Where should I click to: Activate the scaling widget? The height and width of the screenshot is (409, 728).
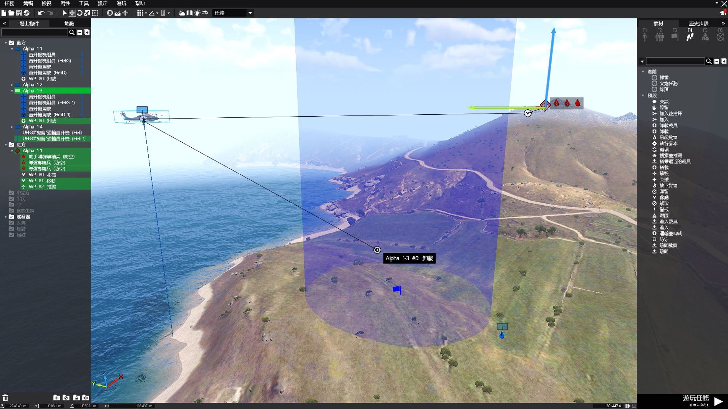pyautogui.click(x=87, y=13)
